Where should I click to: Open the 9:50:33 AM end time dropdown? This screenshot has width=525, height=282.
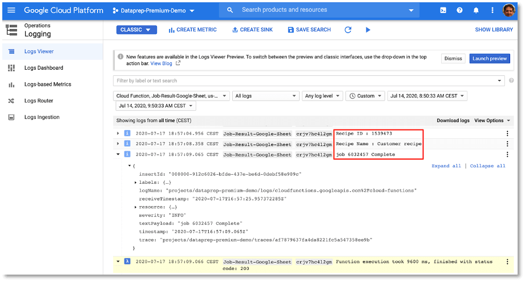156,106
